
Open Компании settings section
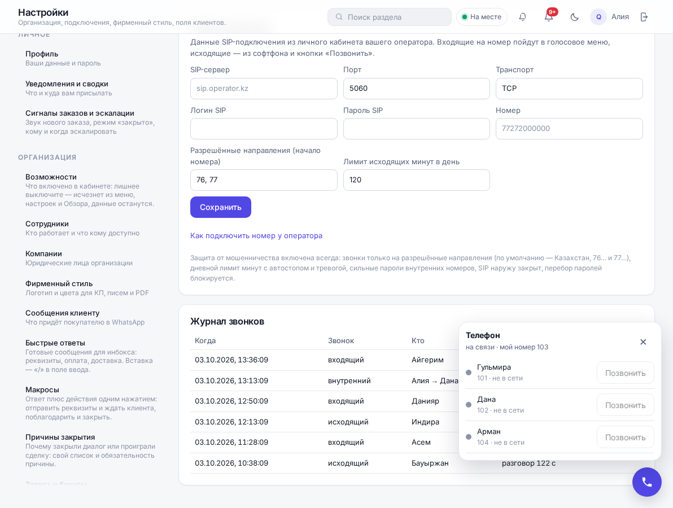(x=90, y=258)
